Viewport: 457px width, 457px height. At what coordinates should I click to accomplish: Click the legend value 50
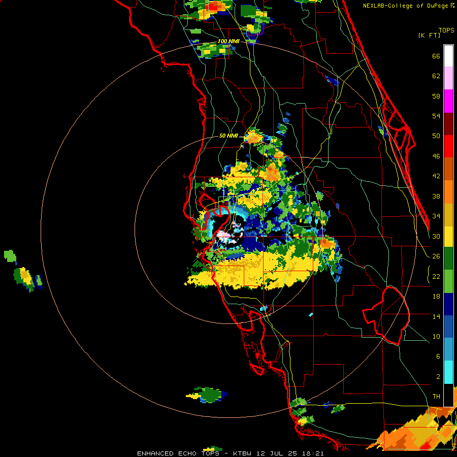click(x=436, y=136)
